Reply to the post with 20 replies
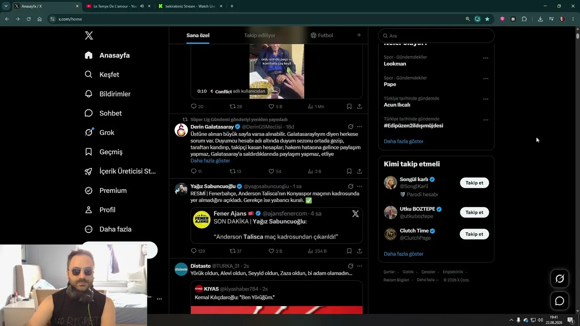Screen dimensions: 580x326 [197, 106]
